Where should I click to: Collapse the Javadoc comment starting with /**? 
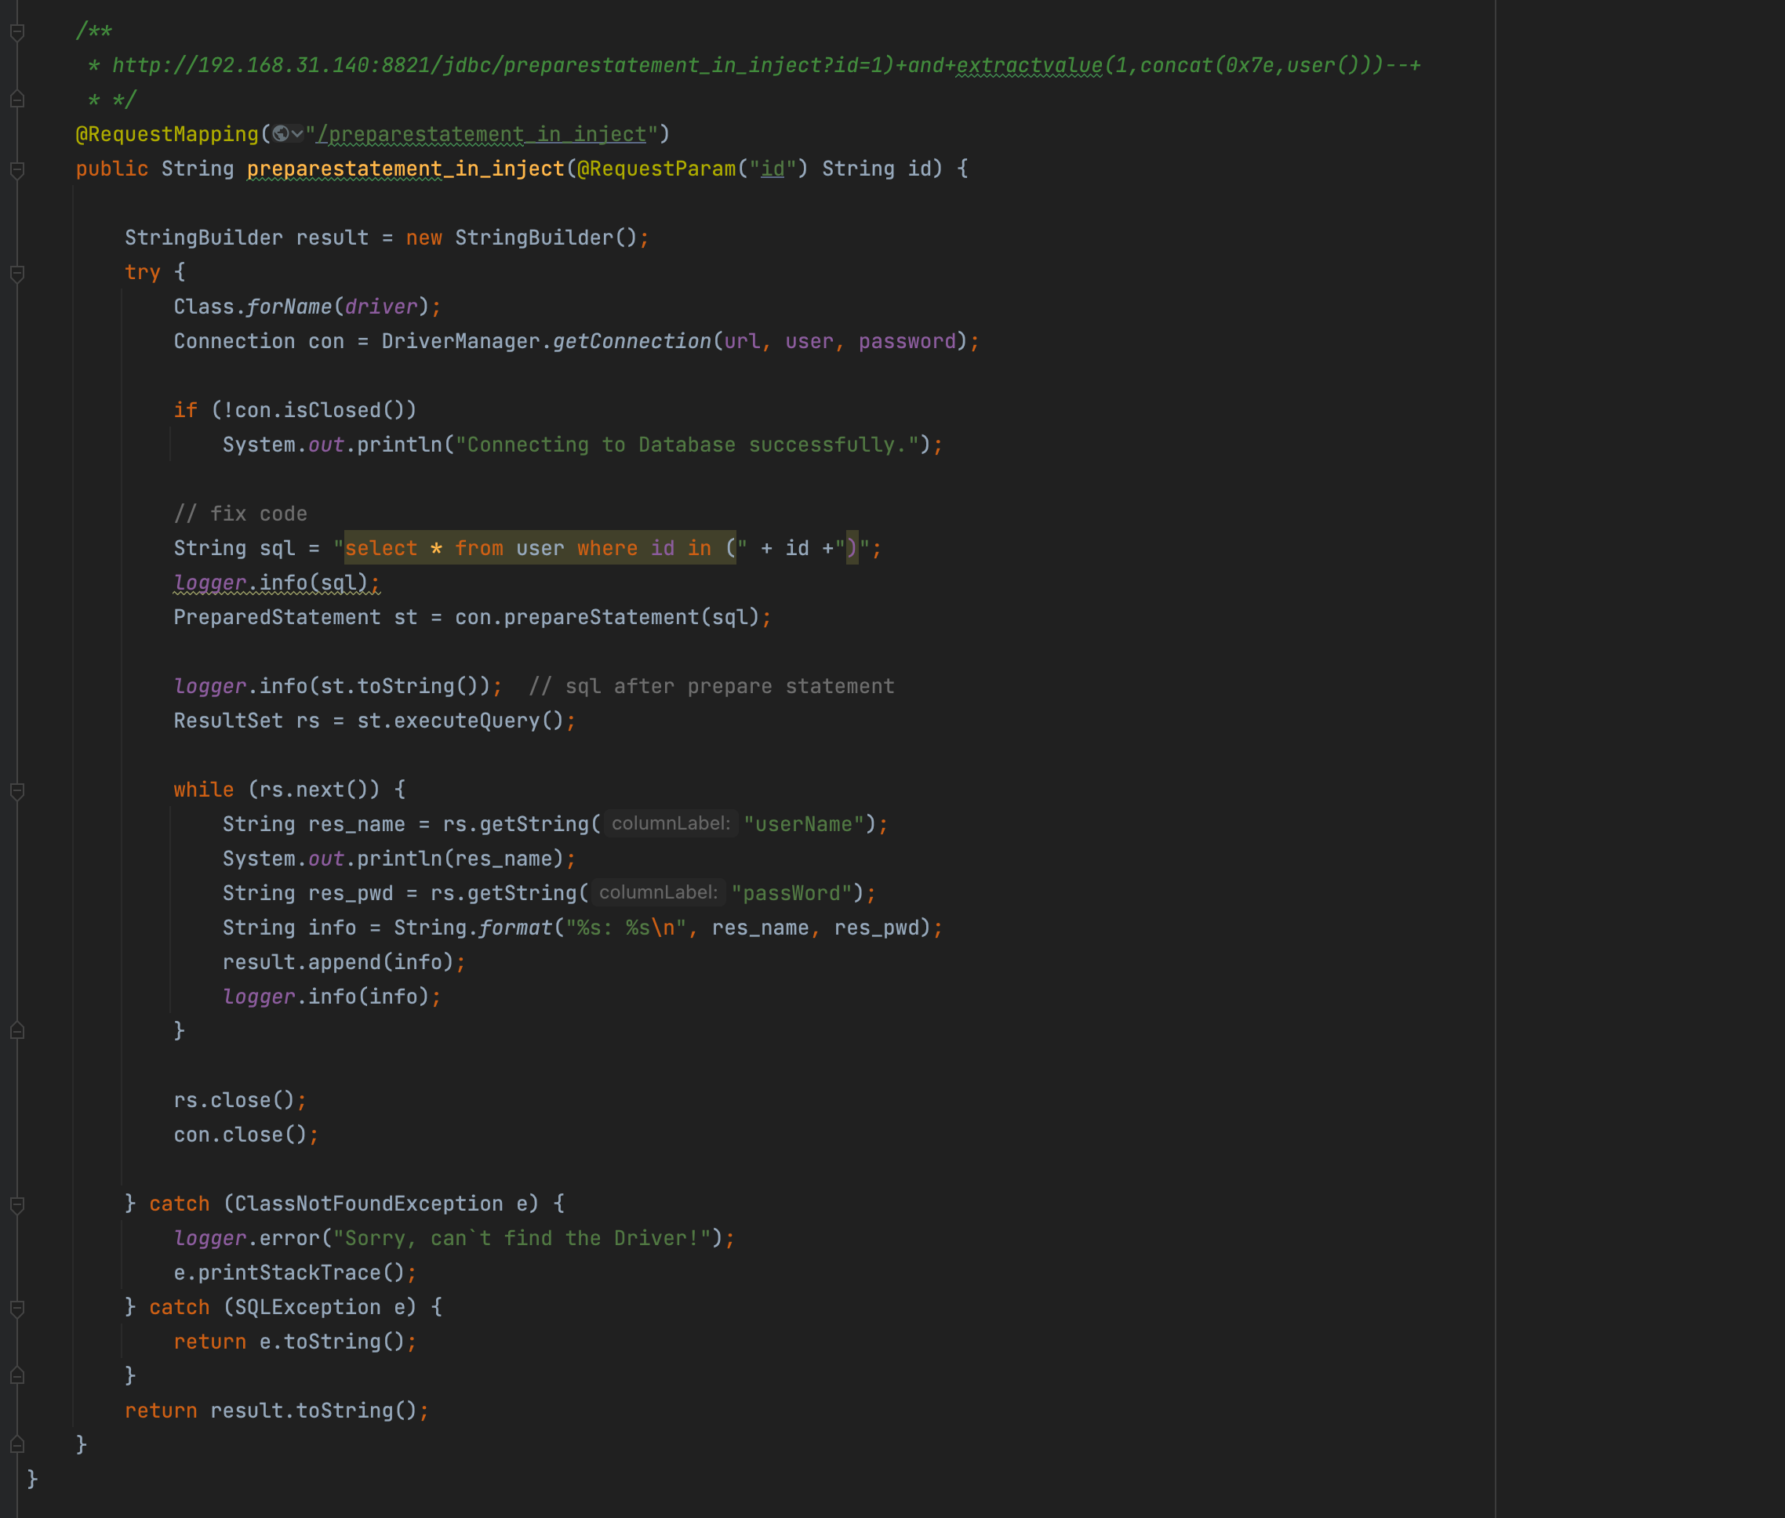coord(16,32)
